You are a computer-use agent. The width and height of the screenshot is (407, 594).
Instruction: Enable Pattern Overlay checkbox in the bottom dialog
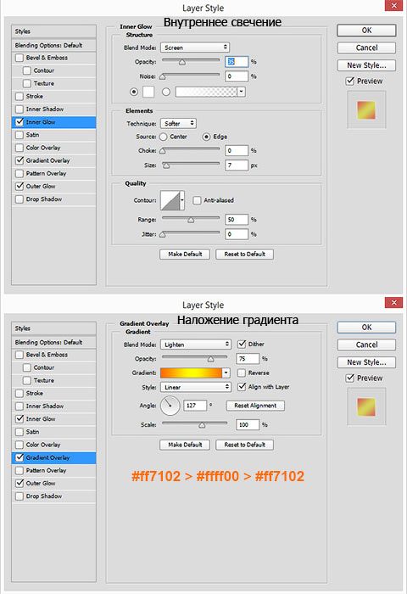20,470
